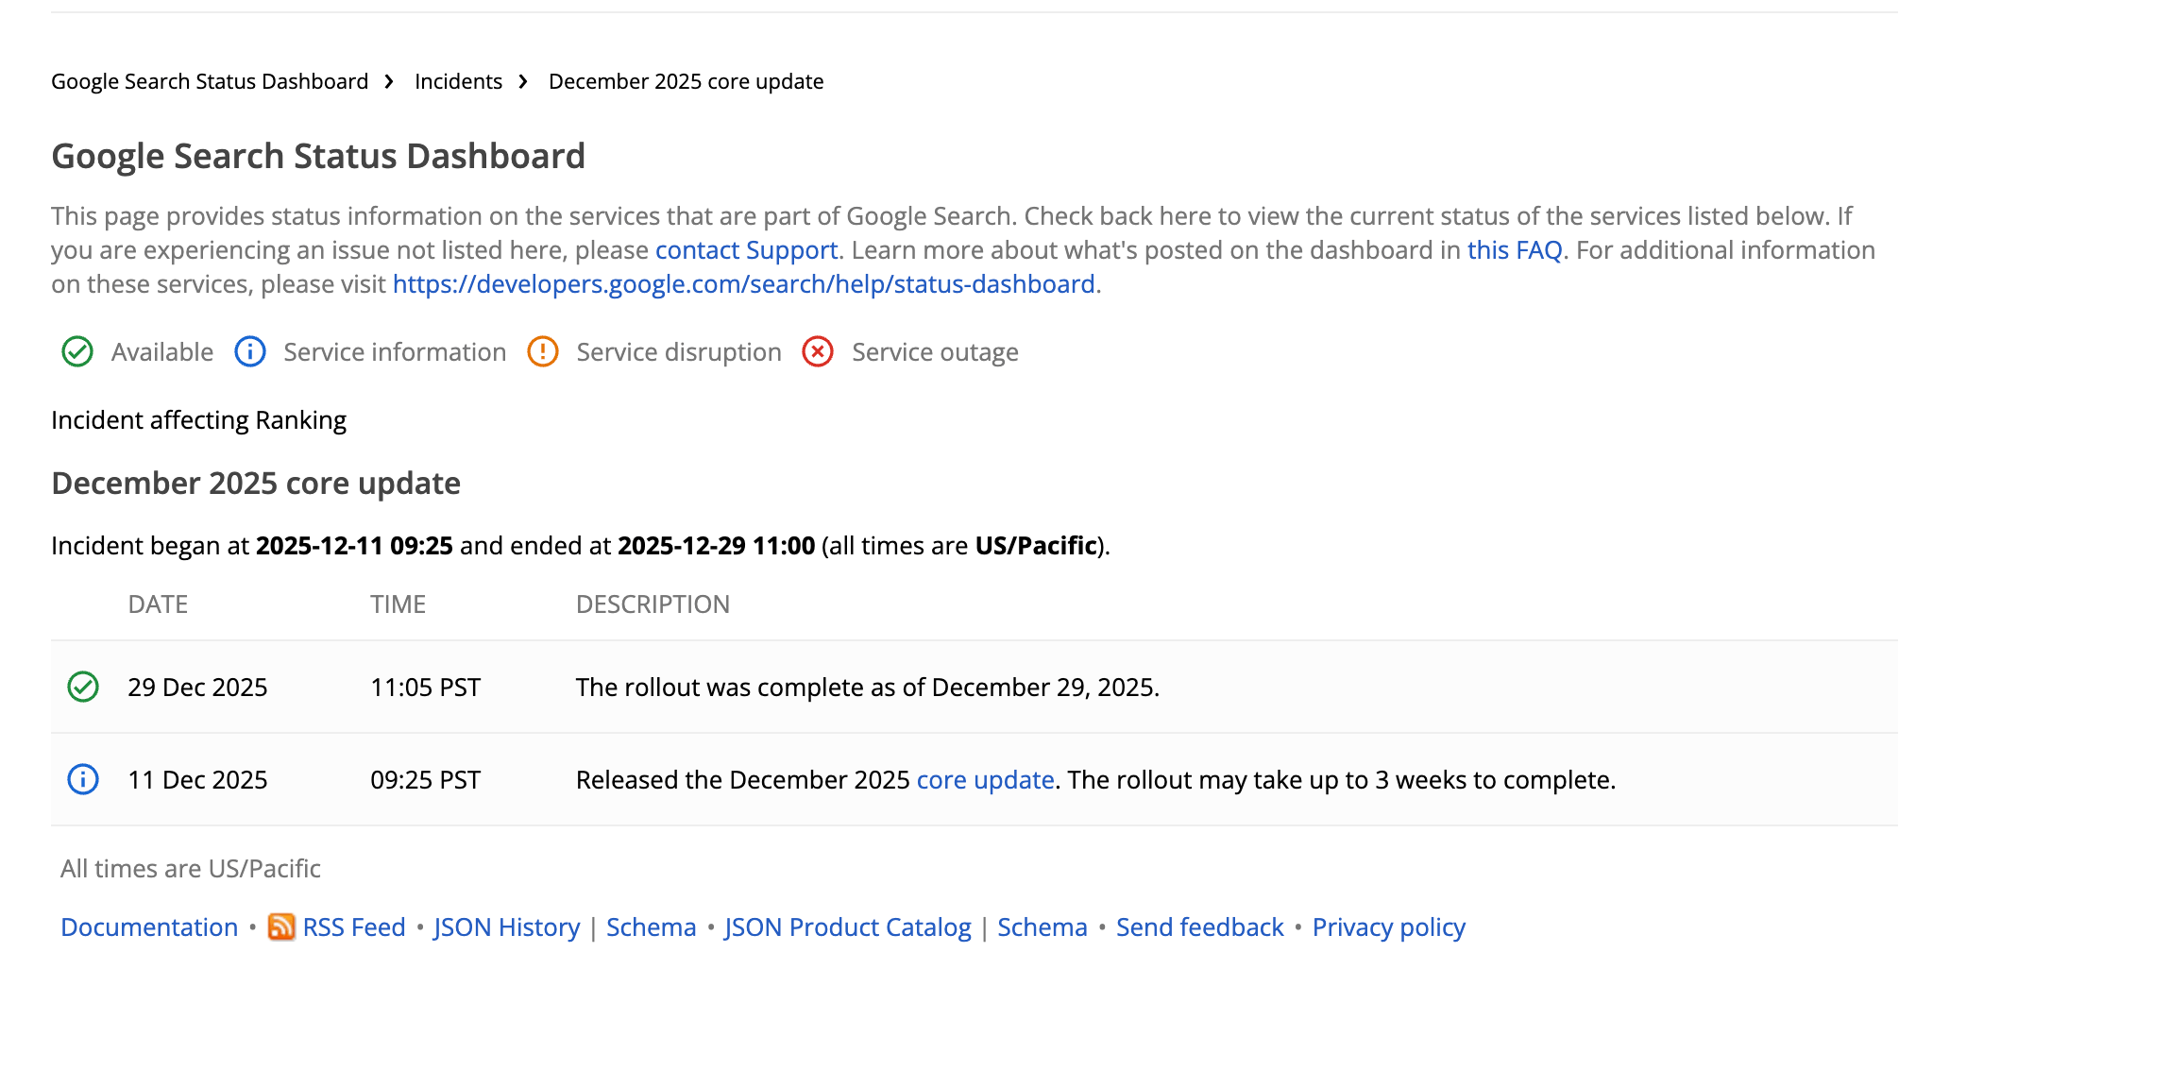Open the Documentation link

point(148,926)
